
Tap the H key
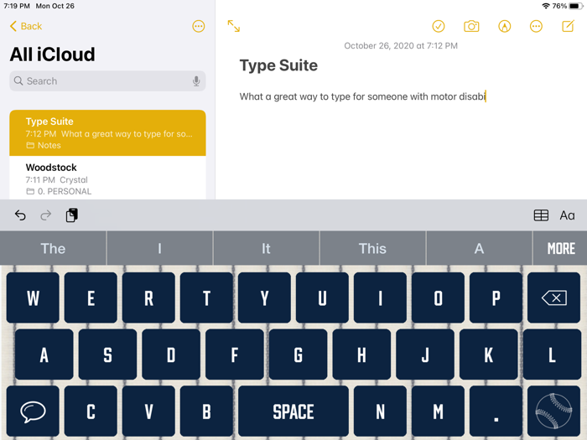pyautogui.click(x=361, y=355)
